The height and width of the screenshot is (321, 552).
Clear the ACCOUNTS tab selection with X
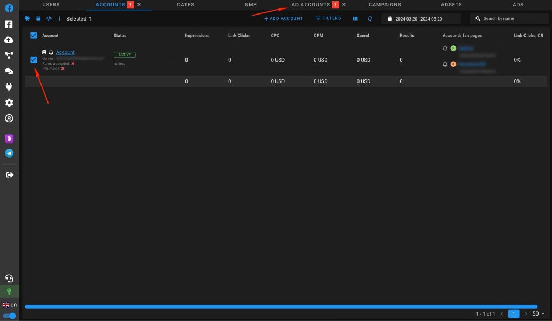(139, 4)
